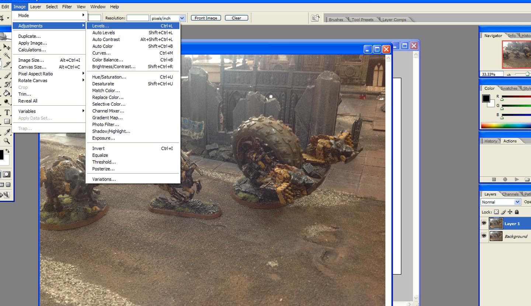Image resolution: width=531 pixels, height=306 pixels.
Task: Select the Magic Wand tool
Action: pyautogui.click(x=7, y=56)
